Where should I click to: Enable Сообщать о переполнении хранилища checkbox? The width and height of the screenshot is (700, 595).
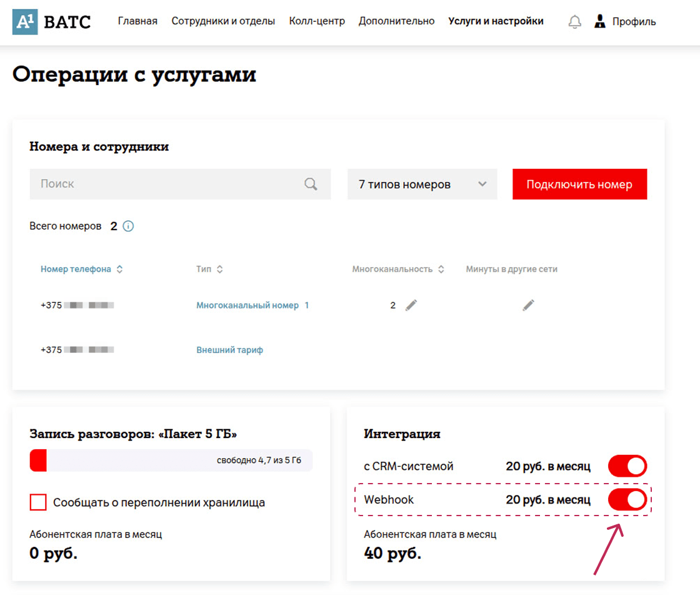point(38,502)
